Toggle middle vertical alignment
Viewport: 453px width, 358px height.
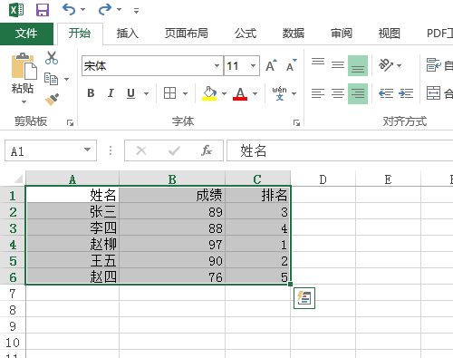[338, 65]
